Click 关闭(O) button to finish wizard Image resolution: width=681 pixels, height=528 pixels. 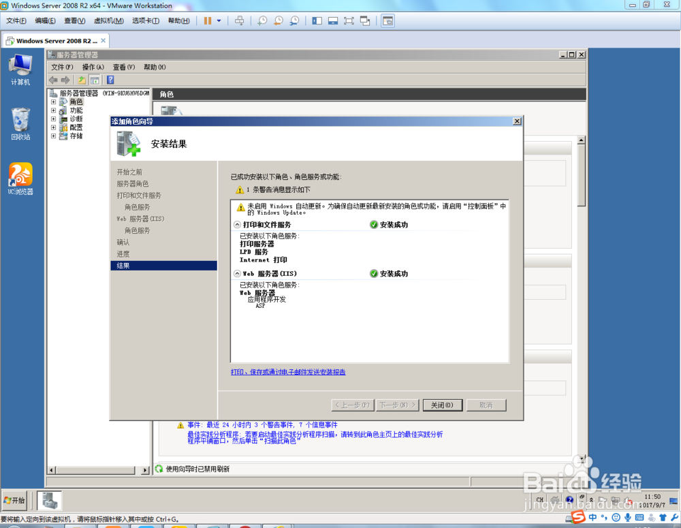click(x=442, y=405)
